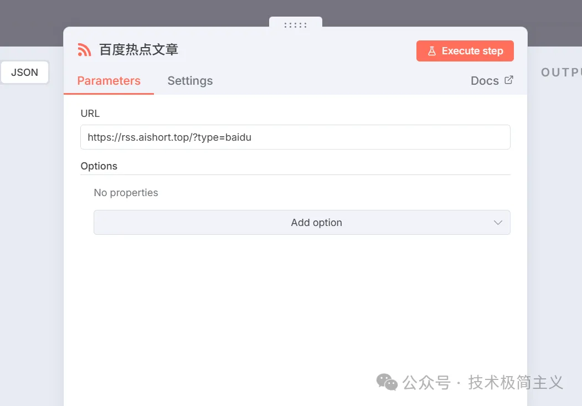Click the URL field label
Screen dimensions: 582x406
[x=90, y=113]
